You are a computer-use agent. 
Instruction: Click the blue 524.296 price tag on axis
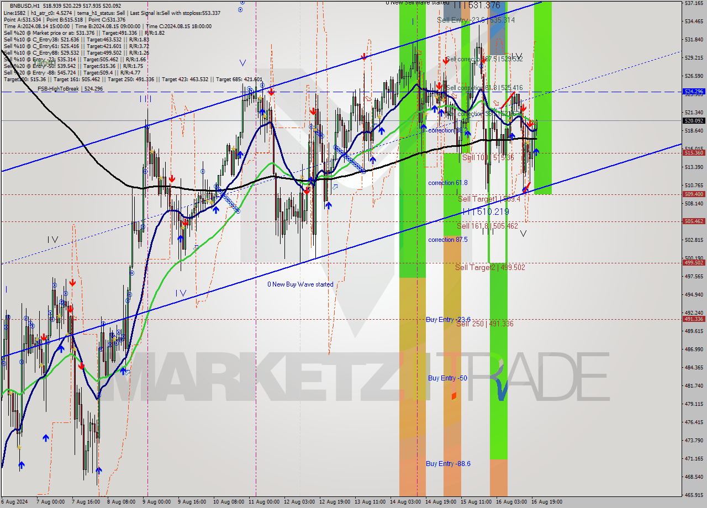coord(694,92)
